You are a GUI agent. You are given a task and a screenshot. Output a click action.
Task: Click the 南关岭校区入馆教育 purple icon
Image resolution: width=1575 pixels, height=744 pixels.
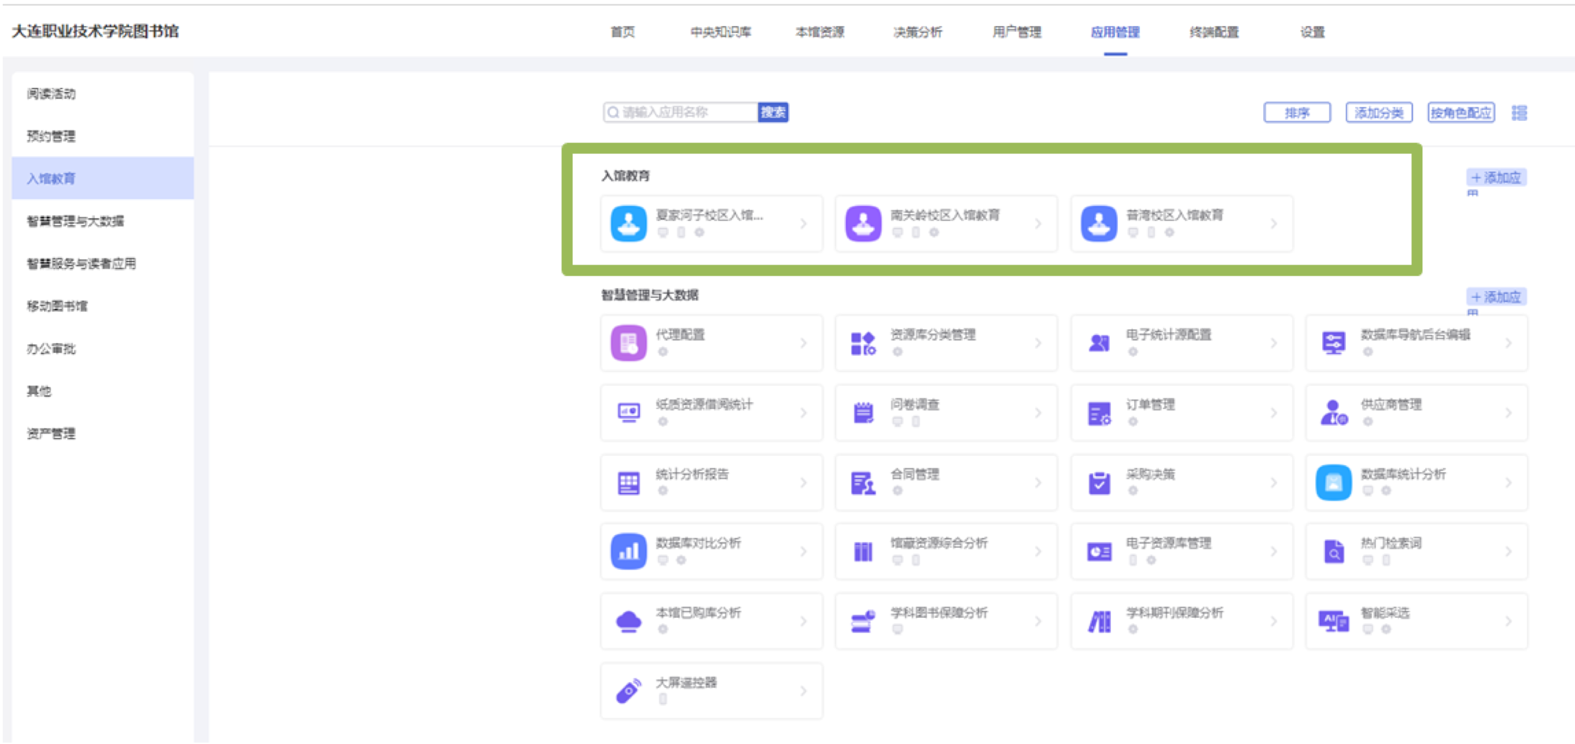863,224
